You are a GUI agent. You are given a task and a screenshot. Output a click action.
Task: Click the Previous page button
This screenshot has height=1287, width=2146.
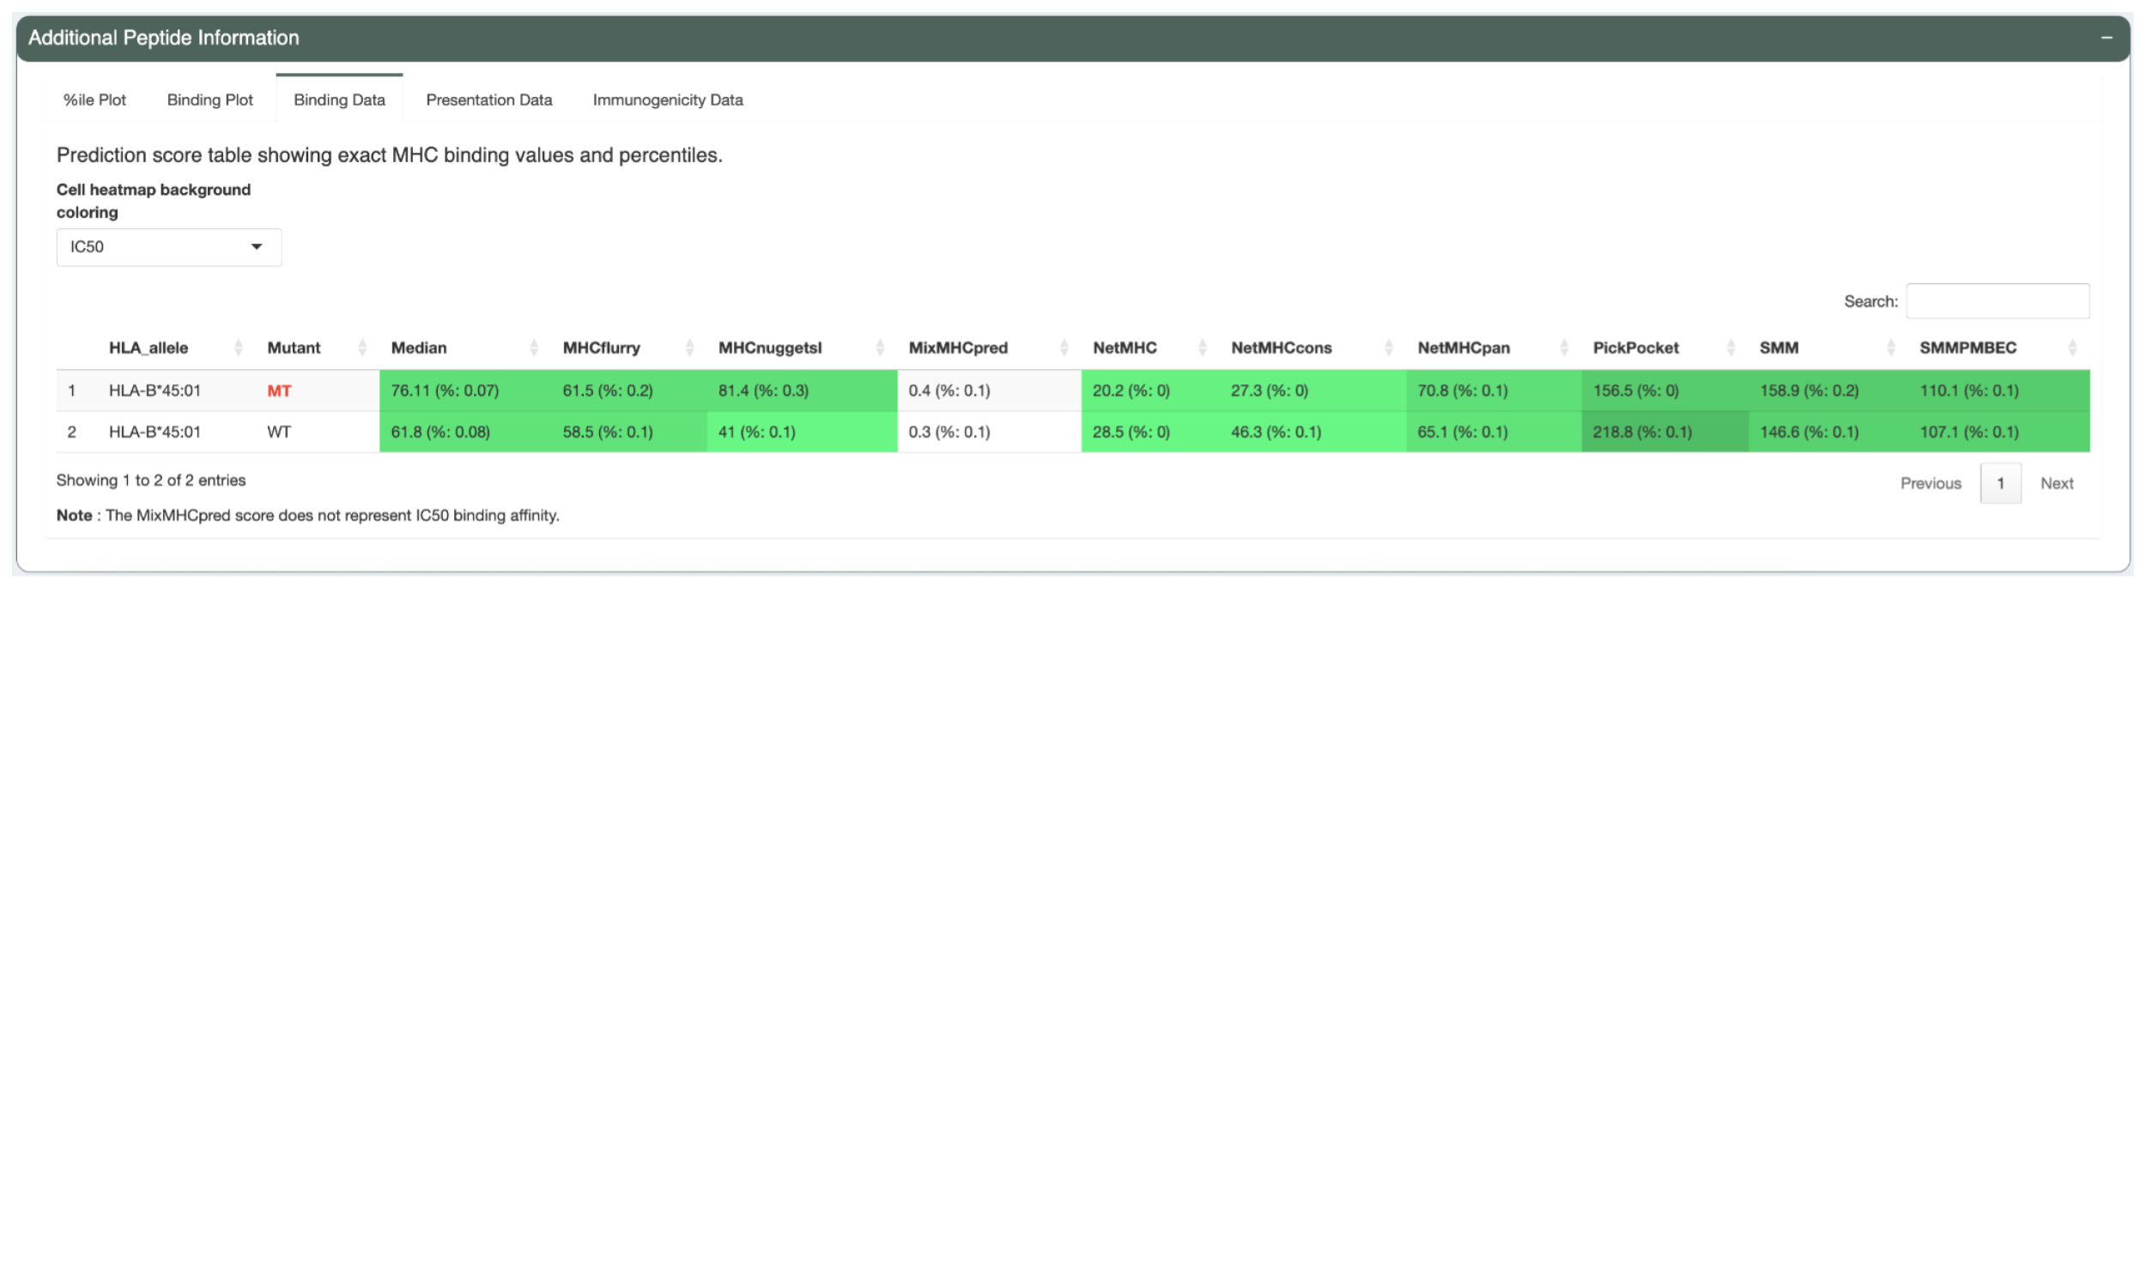(x=1930, y=483)
